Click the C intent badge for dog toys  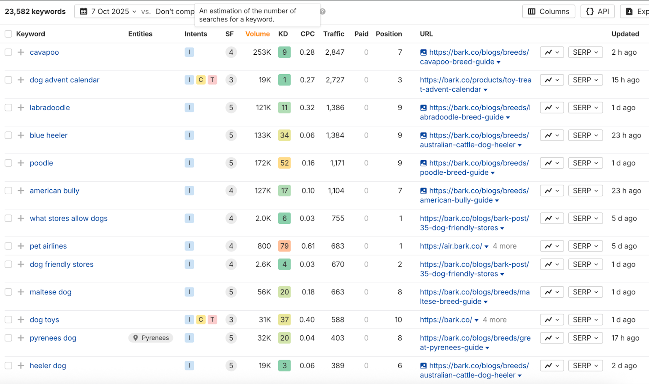coord(201,320)
